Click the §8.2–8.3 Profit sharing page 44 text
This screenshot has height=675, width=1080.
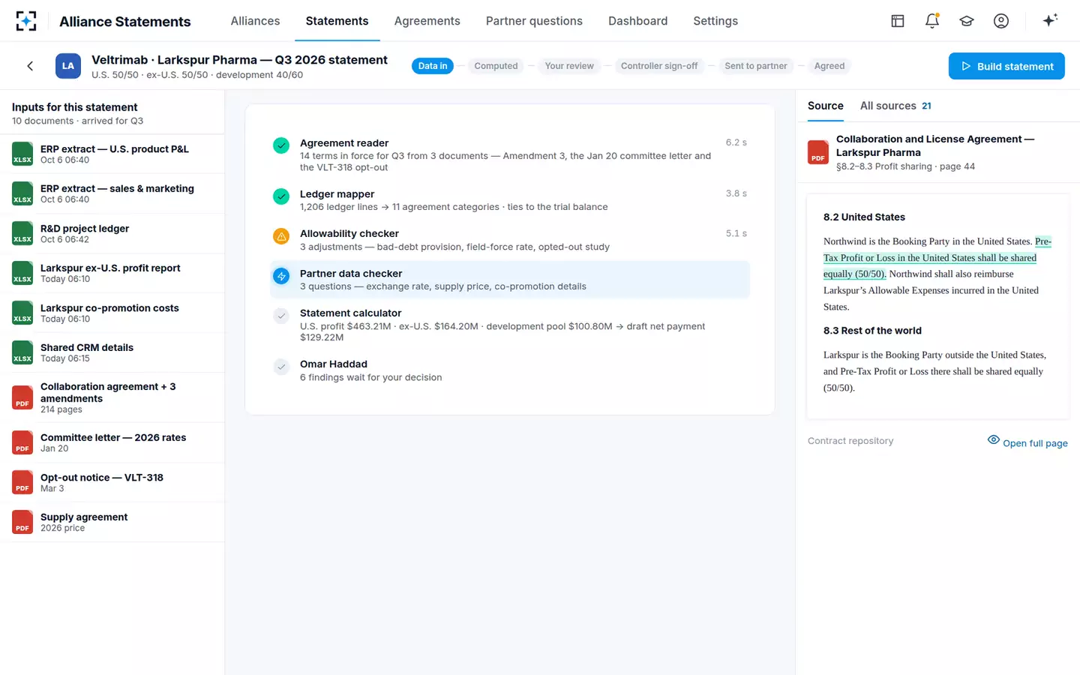point(905,166)
